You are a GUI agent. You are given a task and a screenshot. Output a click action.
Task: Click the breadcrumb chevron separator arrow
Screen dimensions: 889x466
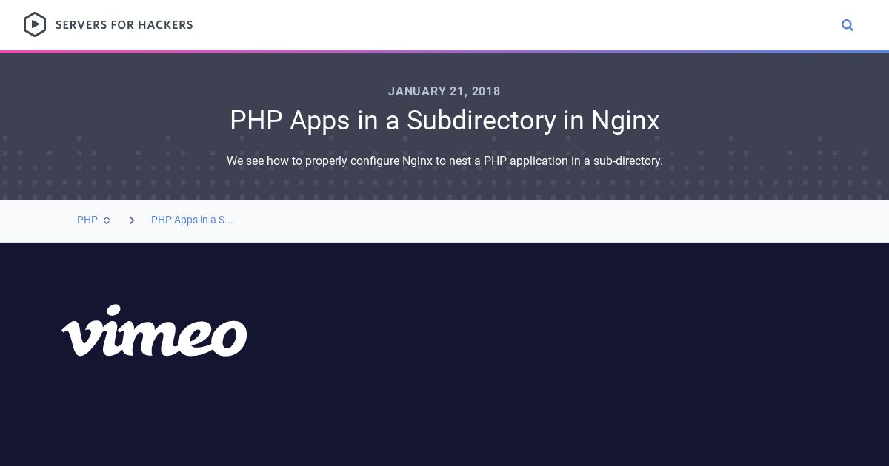point(132,220)
